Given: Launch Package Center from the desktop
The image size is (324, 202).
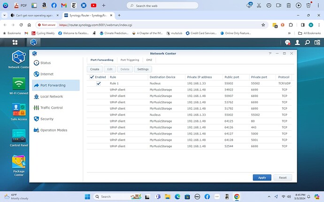Looking at the screenshot, I should pyautogui.click(x=19, y=166).
